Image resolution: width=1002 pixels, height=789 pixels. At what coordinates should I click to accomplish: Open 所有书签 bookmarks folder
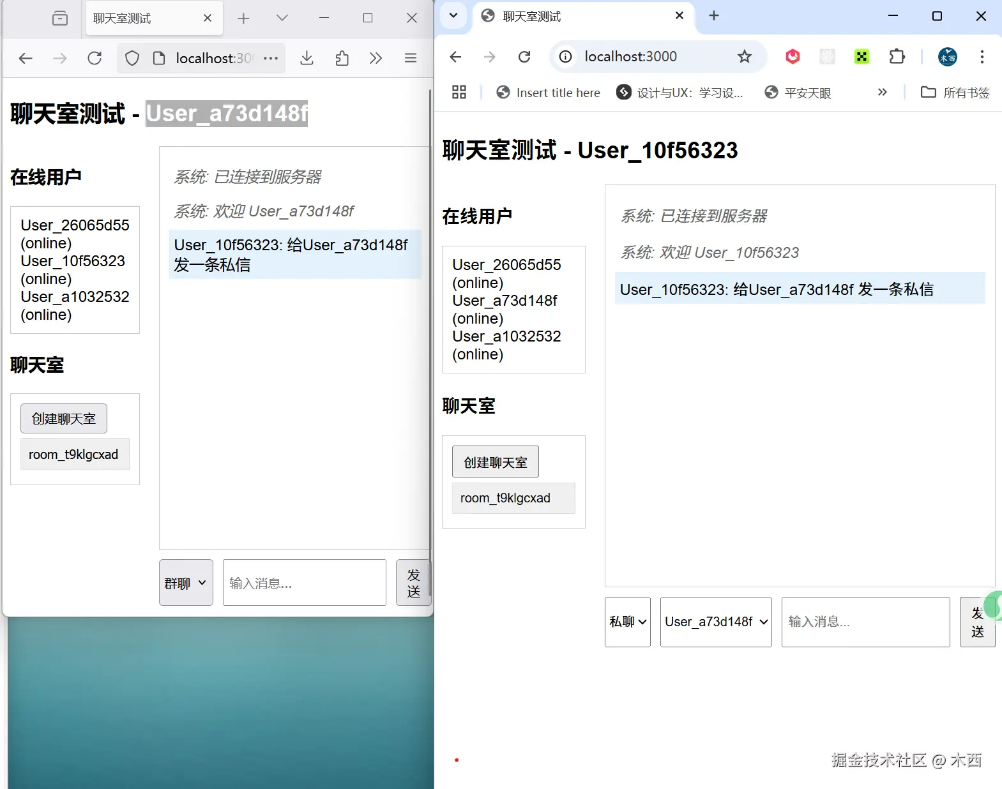pyautogui.click(x=955, y=93)
